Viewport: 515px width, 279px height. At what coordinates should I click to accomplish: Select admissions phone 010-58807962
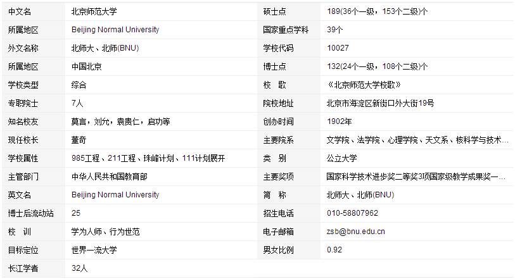coord(352,213)
